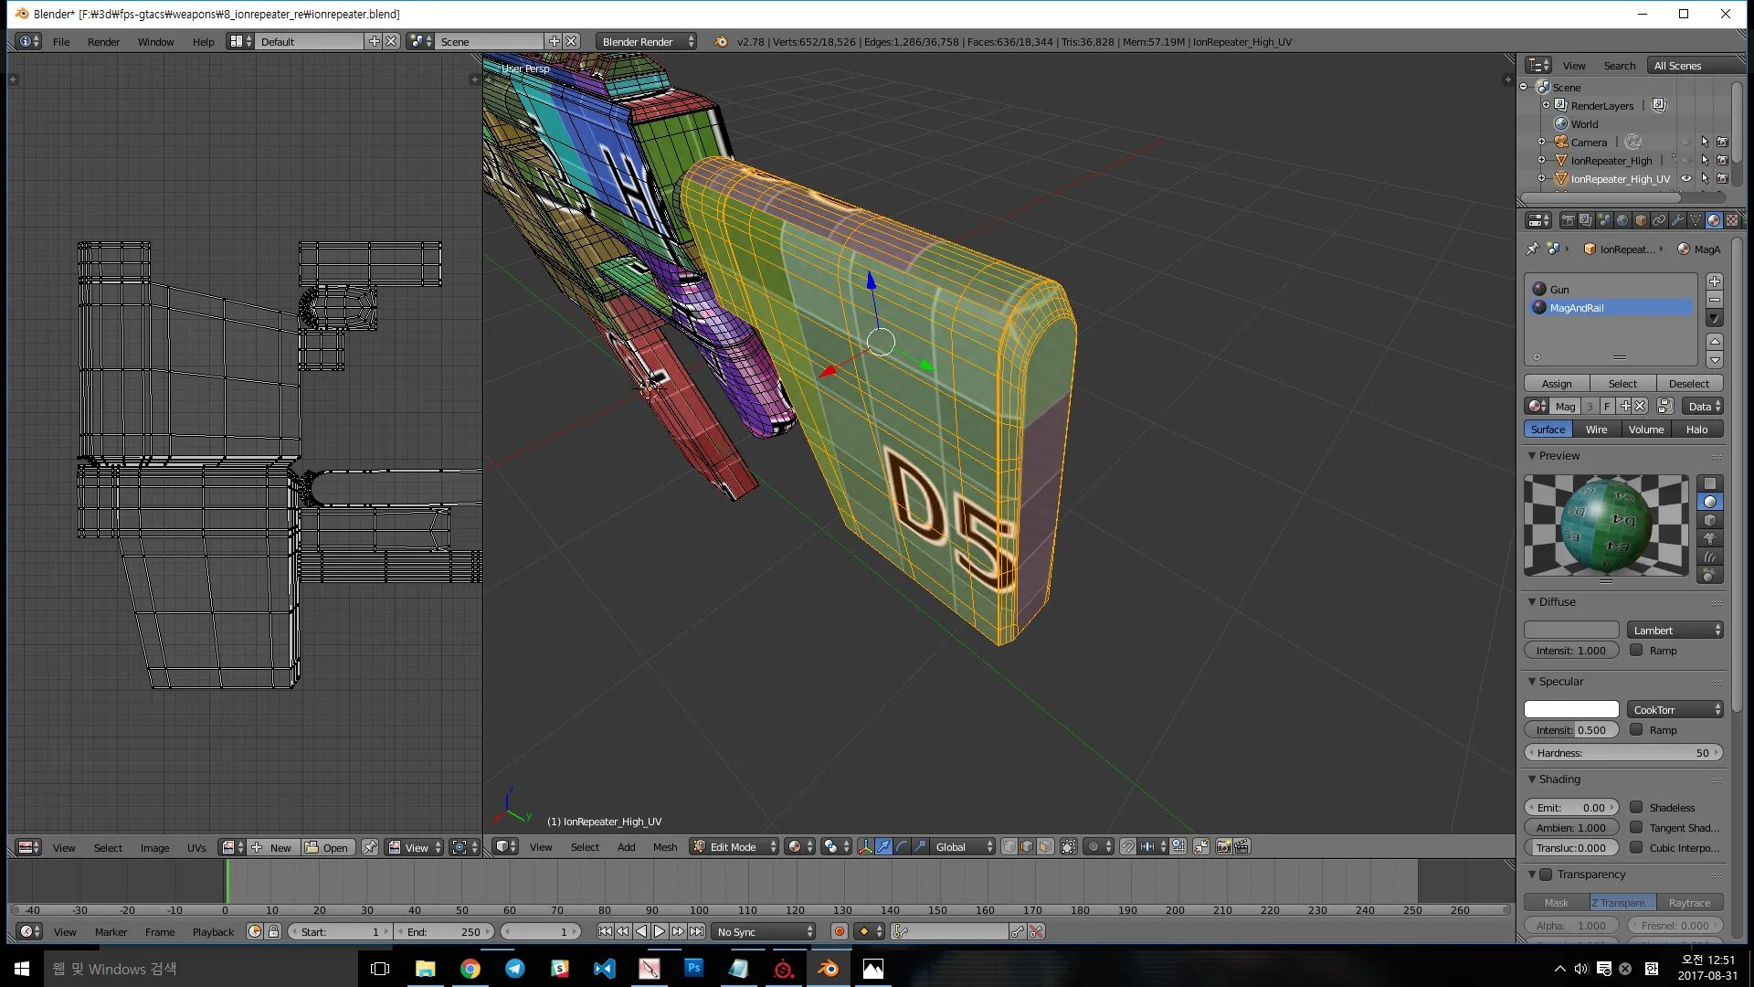1754x987 pixels.
Task: Enable the Transparency checkbox
Action: pos(1546,875)
